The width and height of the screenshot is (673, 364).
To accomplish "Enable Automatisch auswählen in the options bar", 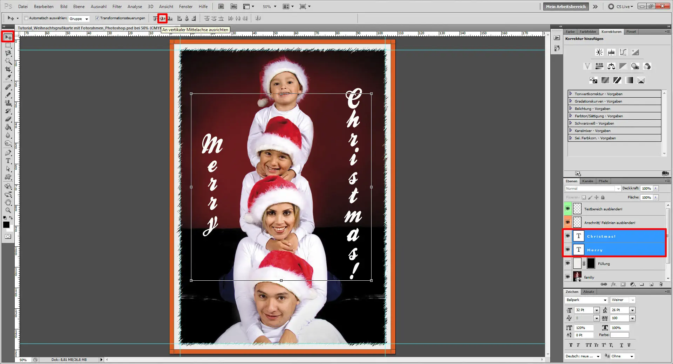I will [x=26, y=19].
